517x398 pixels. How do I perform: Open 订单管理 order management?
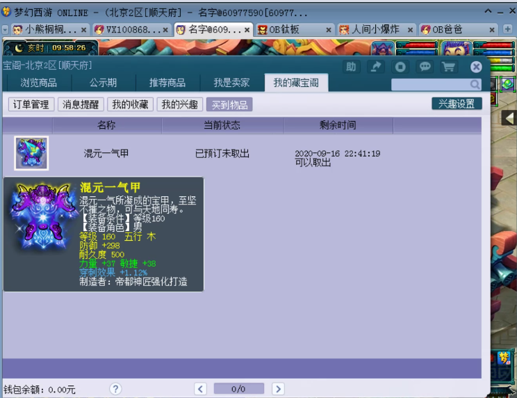pyautogui.click(x=31, y=104)
